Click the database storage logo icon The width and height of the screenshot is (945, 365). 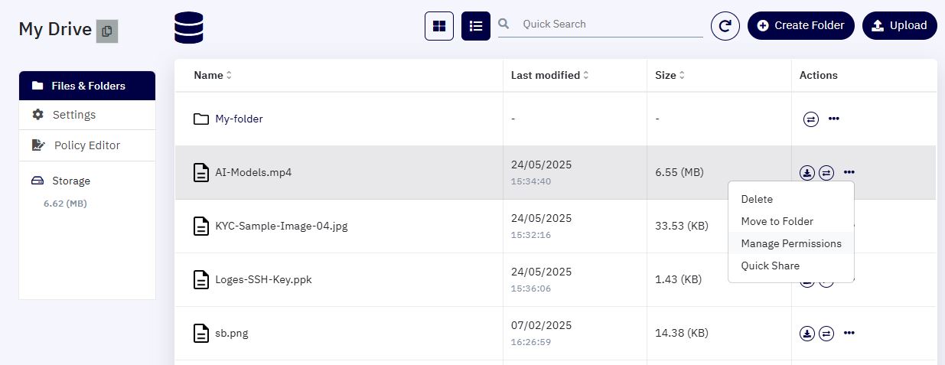(x=189, y=28)
